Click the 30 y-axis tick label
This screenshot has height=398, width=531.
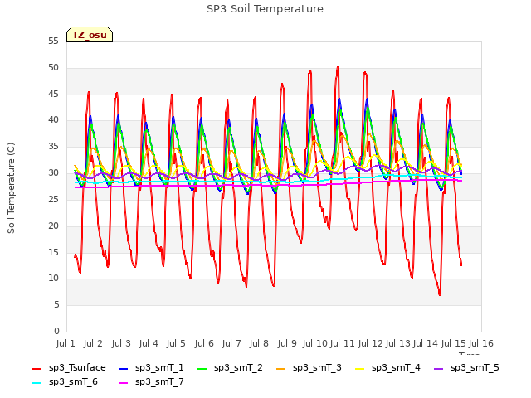coord(53,173)
